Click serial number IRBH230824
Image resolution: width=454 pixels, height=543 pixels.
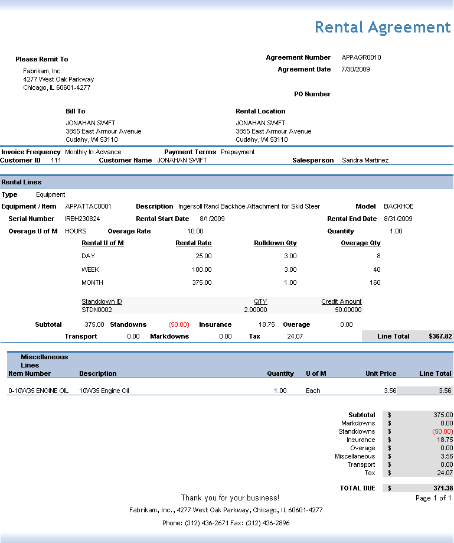coord(83,219)
